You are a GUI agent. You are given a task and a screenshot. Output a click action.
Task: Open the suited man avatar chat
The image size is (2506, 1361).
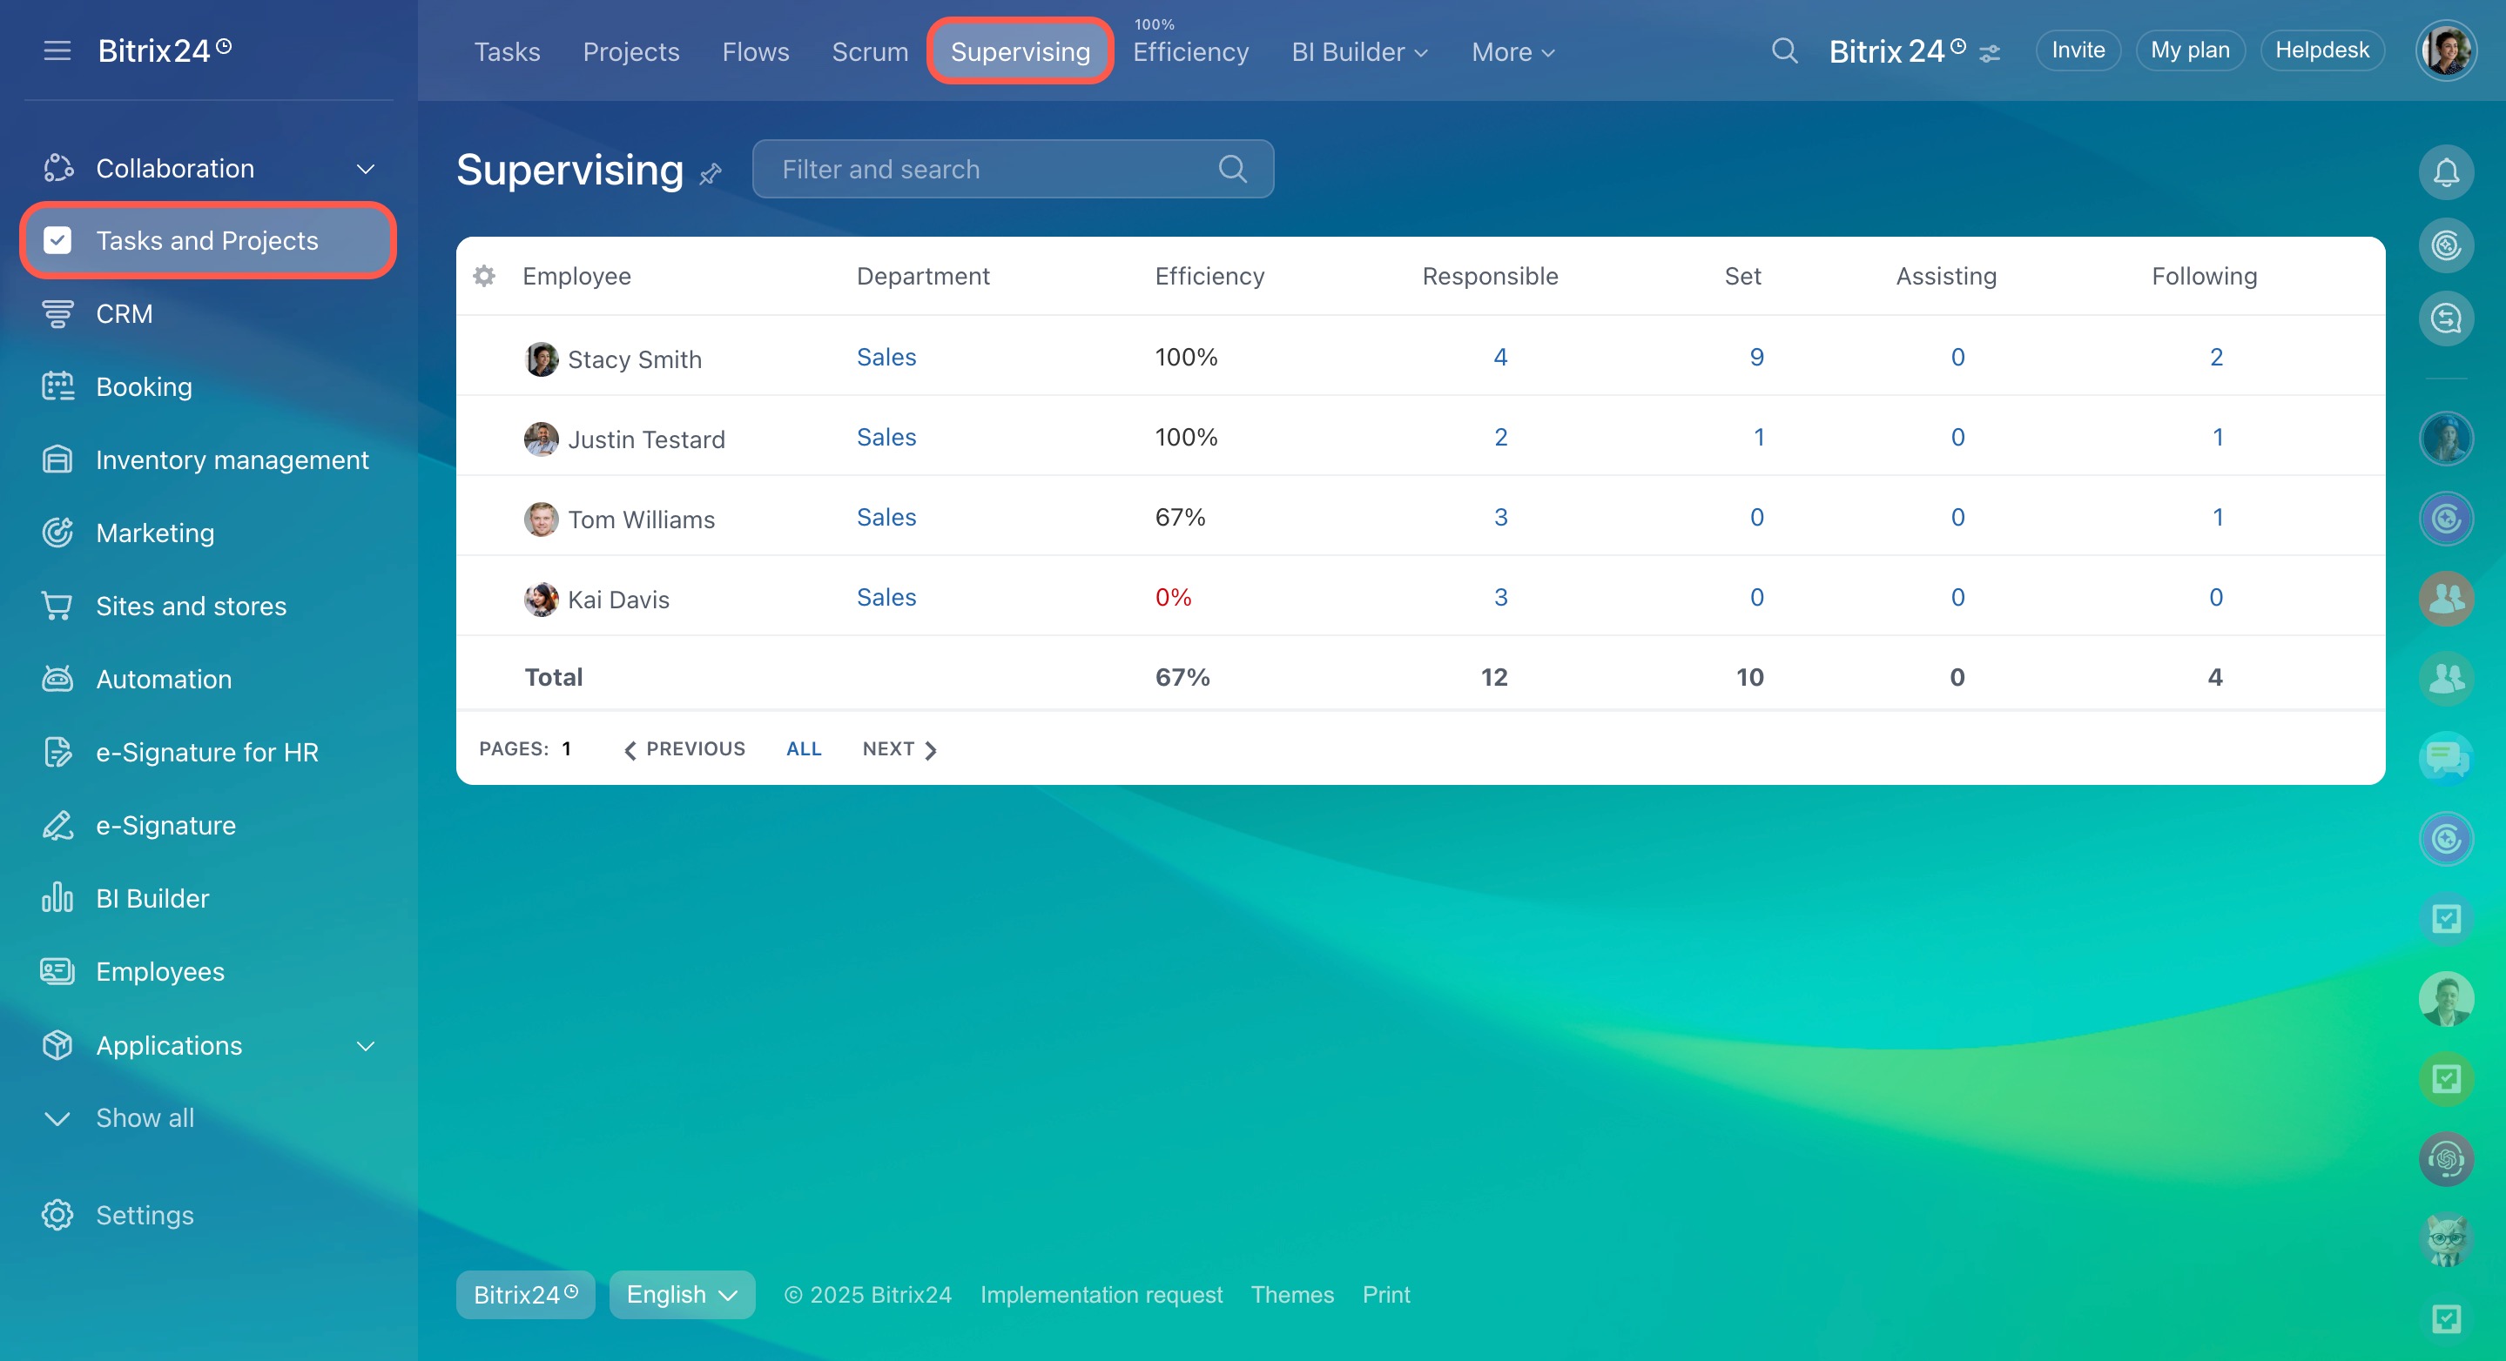[x=2447, y=998]
